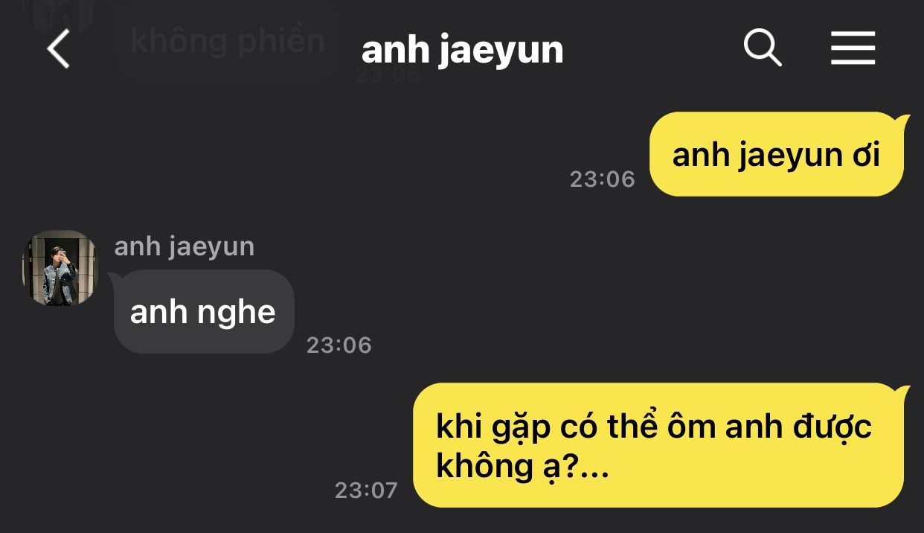Go back using the left arrow icon

coord(58,50)
